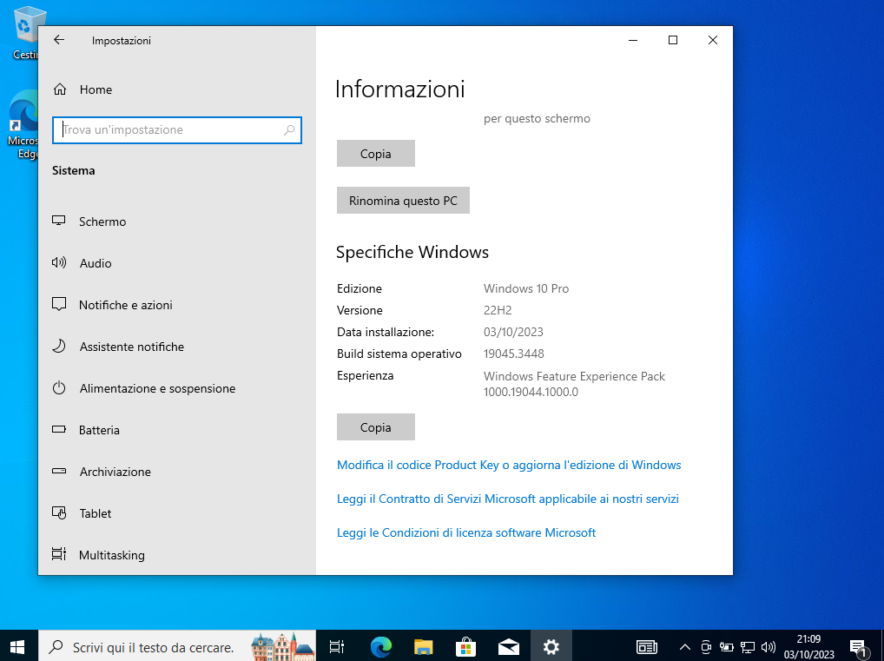Click the magnifier icon in the settings search box
This screenshot has height=661, width=884.
click(289, 130)
